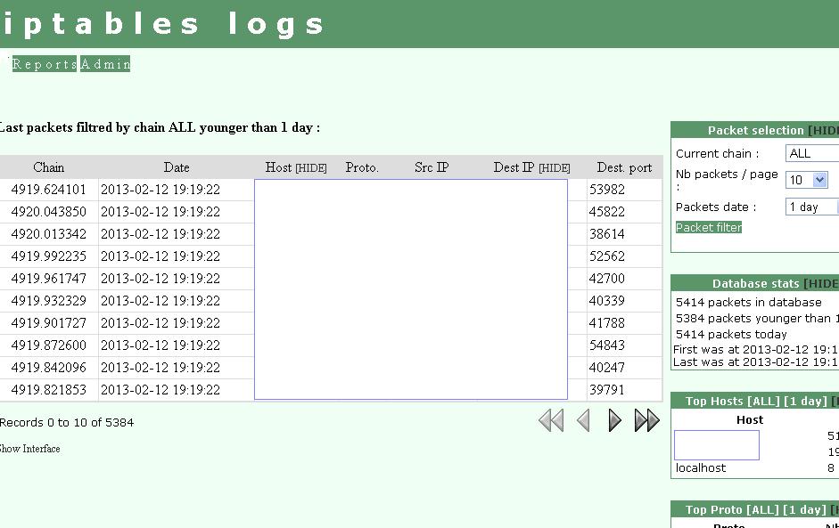
Task: Click the Host filter box under Top Hosts
Action: coord(716,443)
